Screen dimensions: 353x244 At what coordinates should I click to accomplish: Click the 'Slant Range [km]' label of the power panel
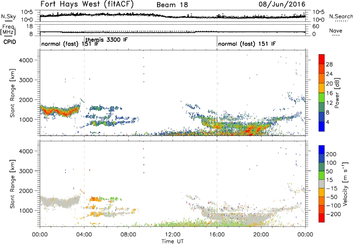12,93
